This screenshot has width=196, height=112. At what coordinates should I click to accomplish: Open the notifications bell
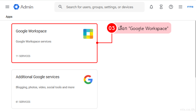click(151, 7)
